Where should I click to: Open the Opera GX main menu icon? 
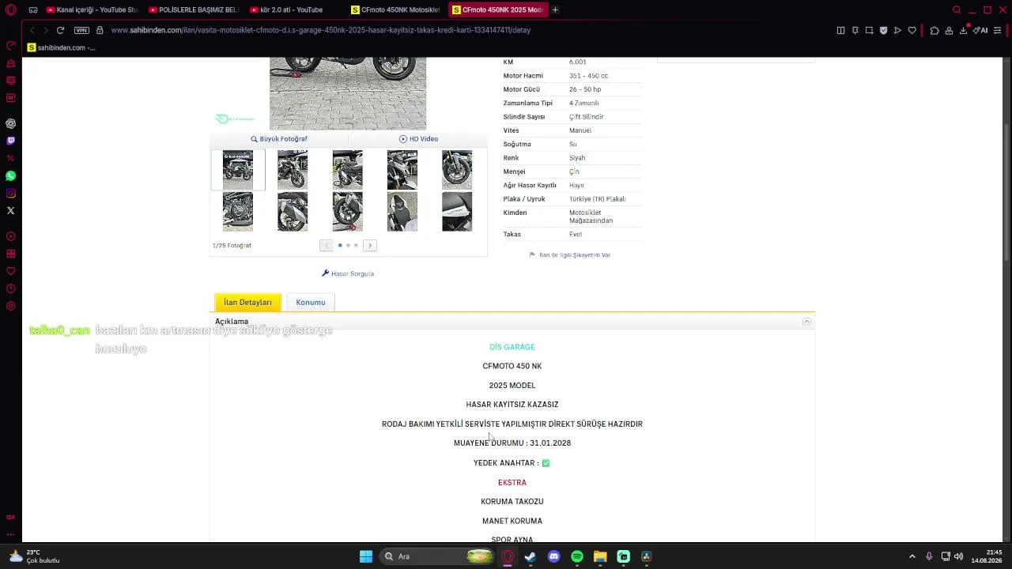point(10,9)
